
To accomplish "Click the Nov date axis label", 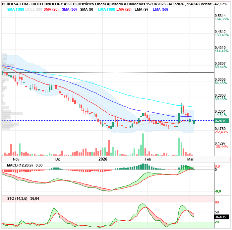I will (x=16, y=159).
